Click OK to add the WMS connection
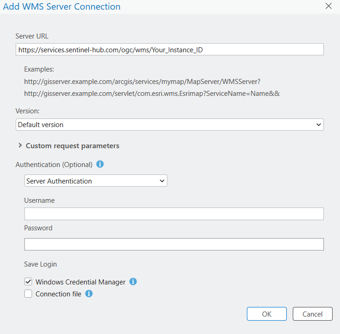Viewport: 340px width, 334px height. point(267,314)
